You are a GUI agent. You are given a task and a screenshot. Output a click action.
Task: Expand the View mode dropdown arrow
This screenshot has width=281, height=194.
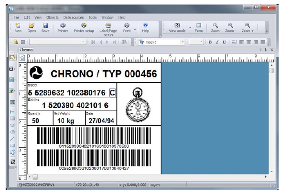click(190, 27)
